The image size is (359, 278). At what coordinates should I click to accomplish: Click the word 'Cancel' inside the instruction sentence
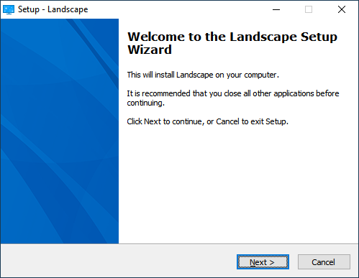[x=227, y=121]
